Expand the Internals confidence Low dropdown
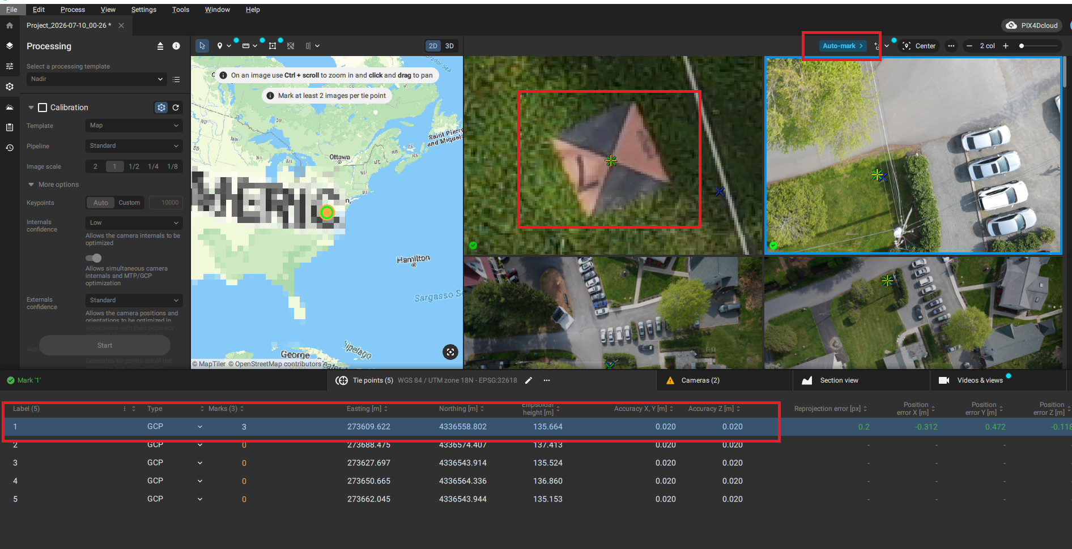Screen dimensions: 1072x549 click(134, 223)
